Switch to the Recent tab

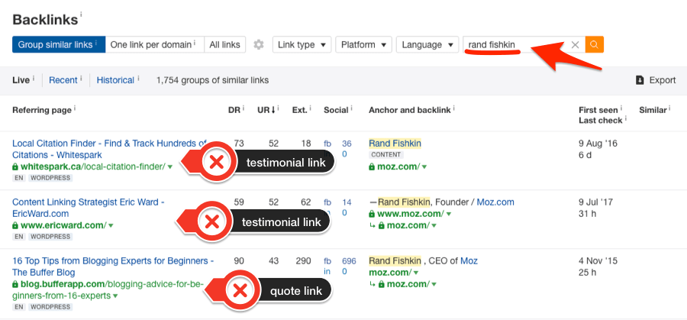tap(63, 80)
